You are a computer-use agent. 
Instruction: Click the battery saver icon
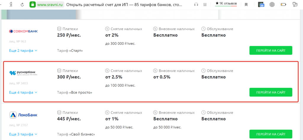(283, 5)
